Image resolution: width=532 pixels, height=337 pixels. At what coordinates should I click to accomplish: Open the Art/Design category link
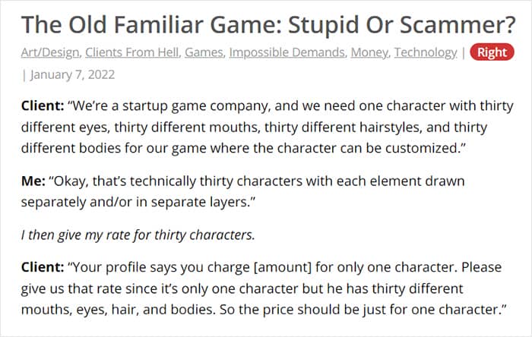[49, 53]
